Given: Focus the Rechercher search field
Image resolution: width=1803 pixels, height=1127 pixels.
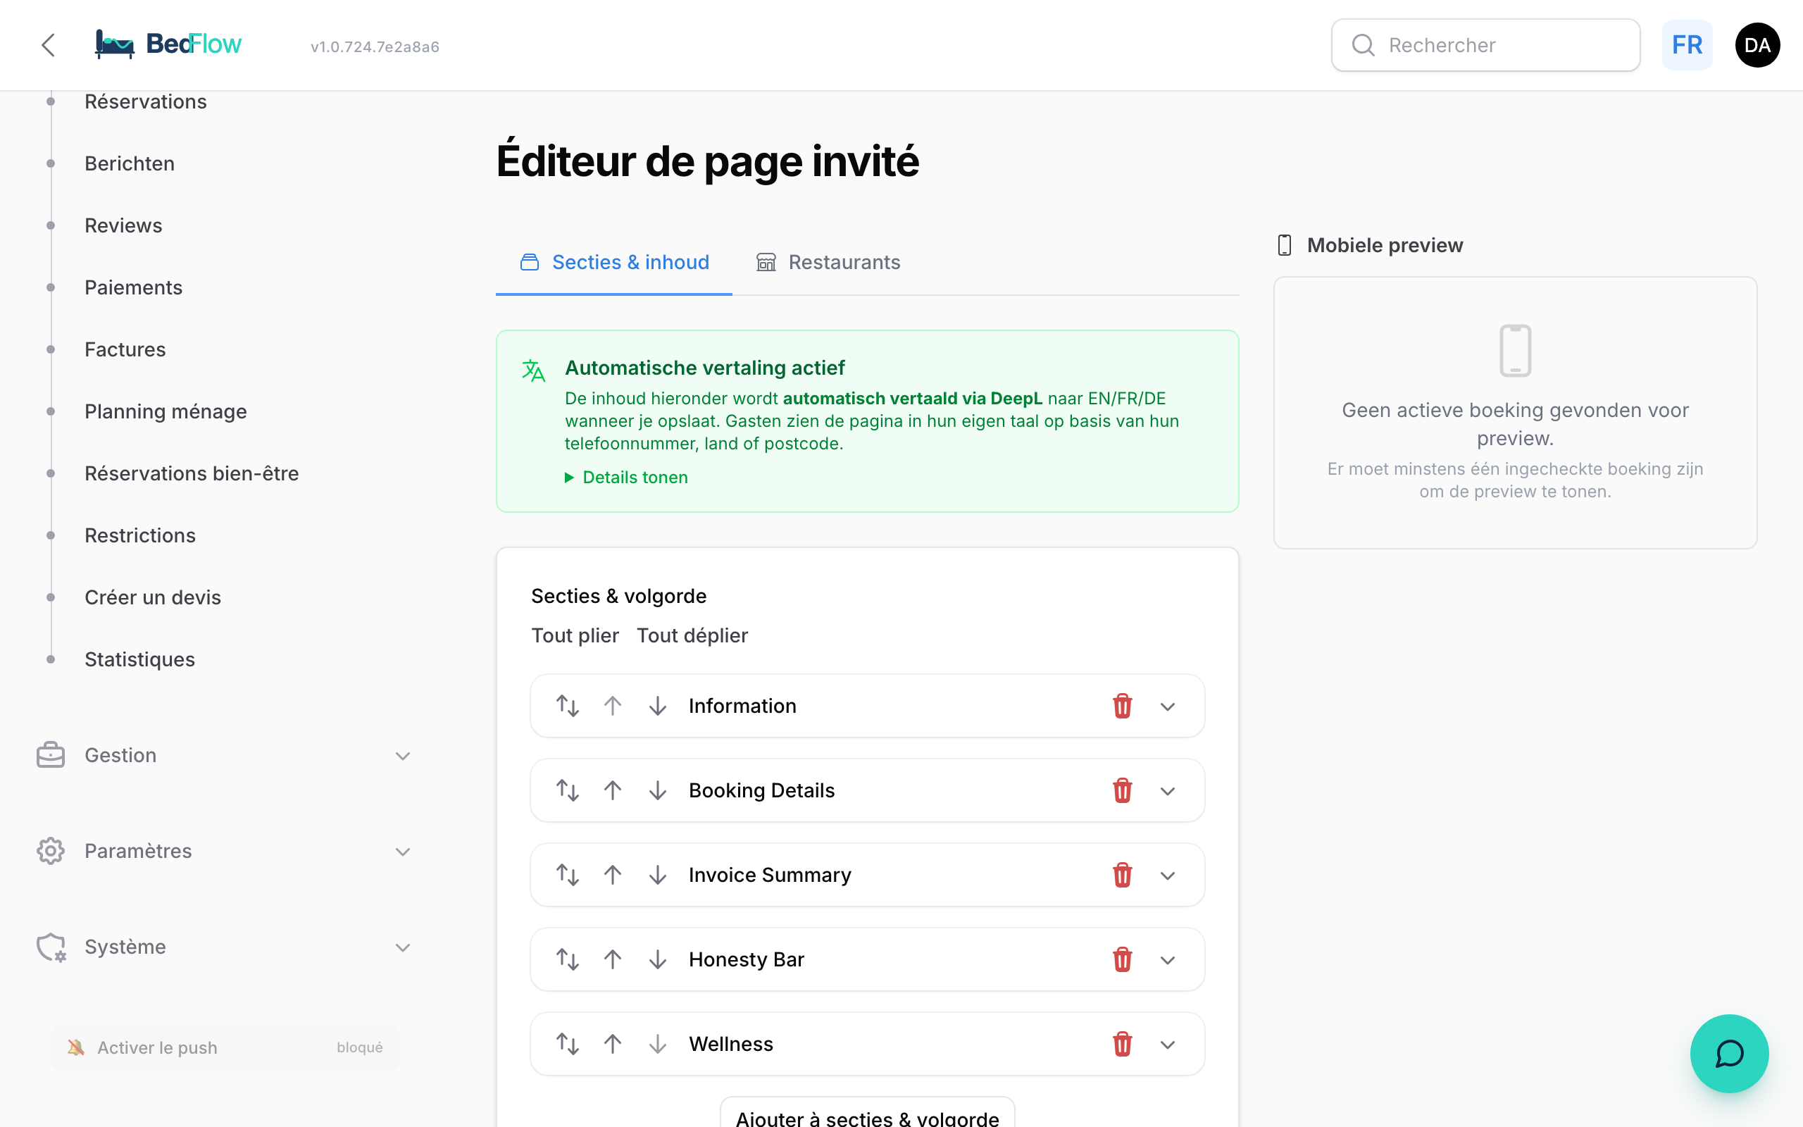Looking at the screenshot, I should click(1485, 44).
